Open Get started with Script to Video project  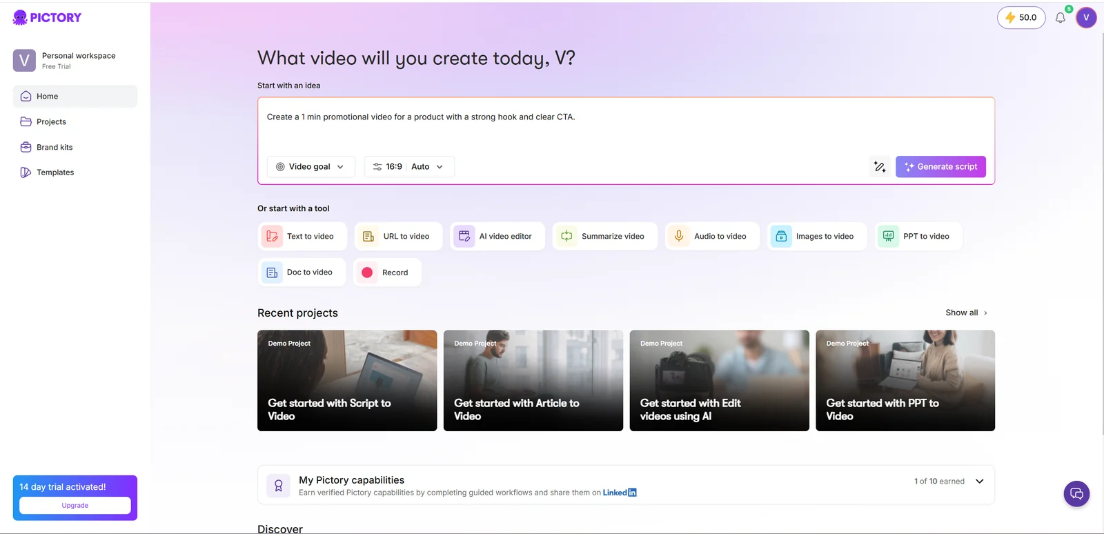pyautogui.click(x=347, y=381)
